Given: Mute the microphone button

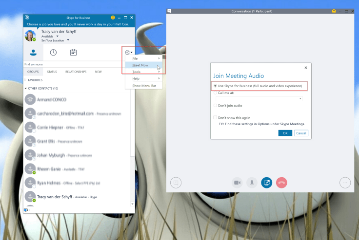Looking at the screenshot, I should coord(252,183).
